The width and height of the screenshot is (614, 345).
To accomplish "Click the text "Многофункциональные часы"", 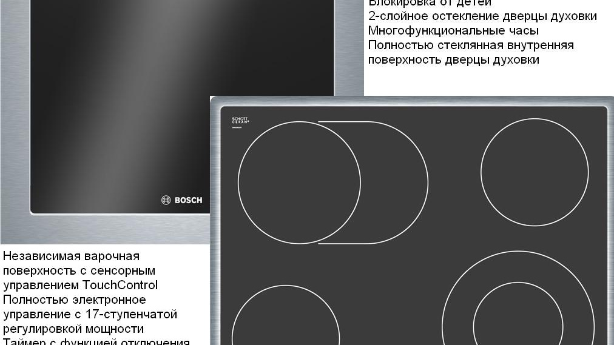I will [453, 30].
